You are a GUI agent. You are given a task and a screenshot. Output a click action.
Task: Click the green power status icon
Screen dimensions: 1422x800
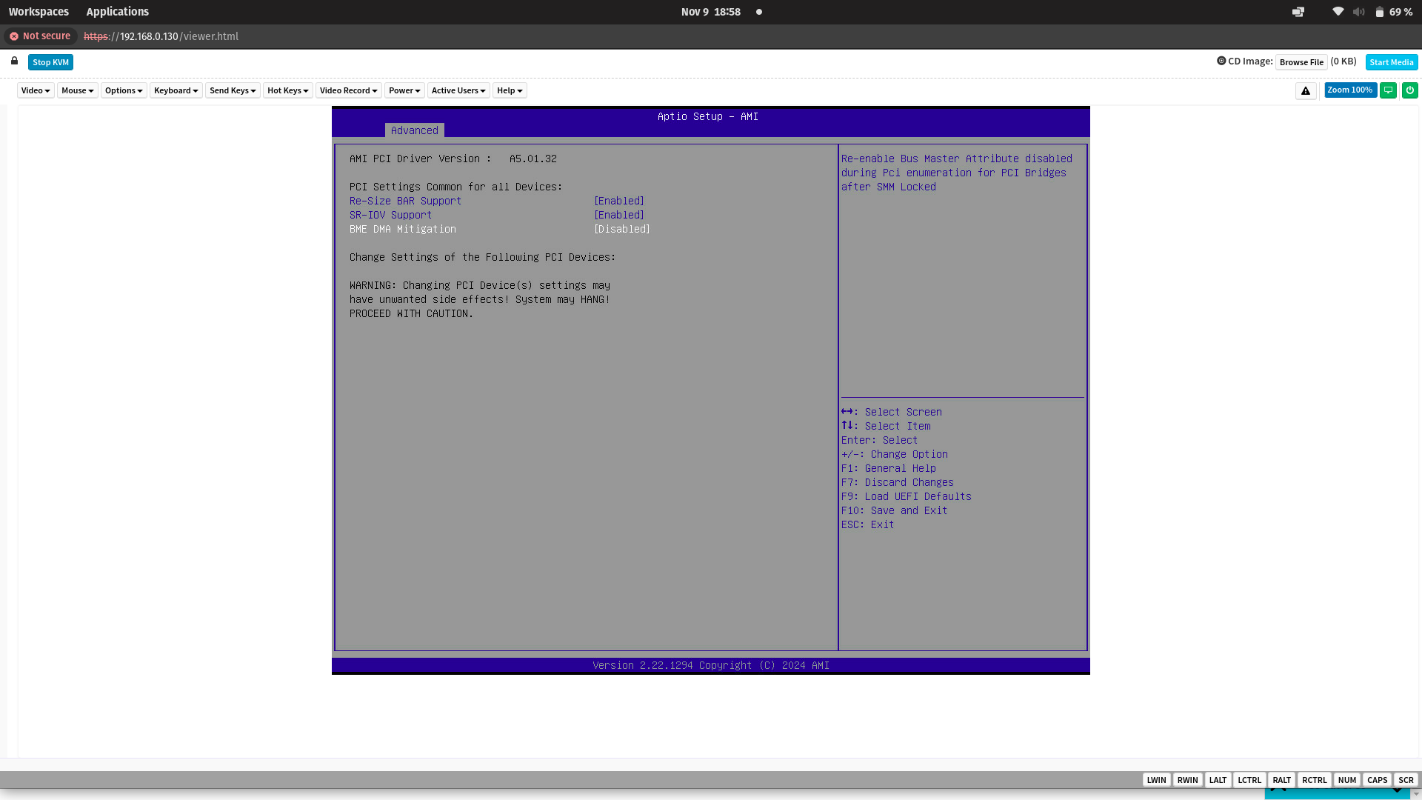click(1410, 90)
